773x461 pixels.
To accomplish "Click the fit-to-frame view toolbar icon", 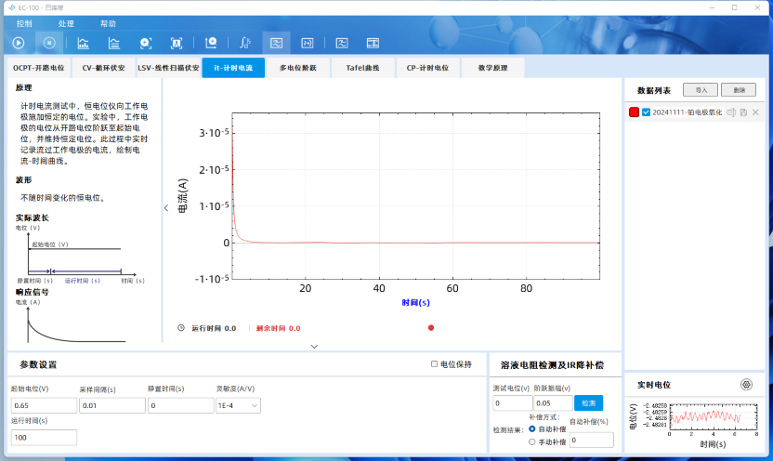I will tap(177, 43).
